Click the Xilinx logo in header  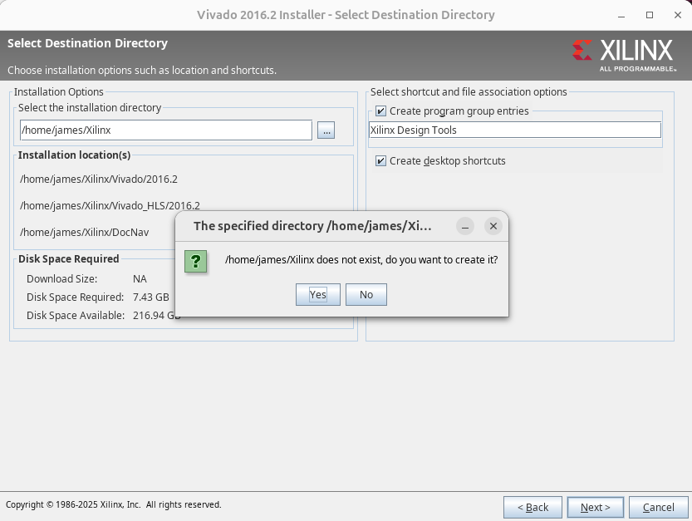pyautogui.click(x=623, y=52)
